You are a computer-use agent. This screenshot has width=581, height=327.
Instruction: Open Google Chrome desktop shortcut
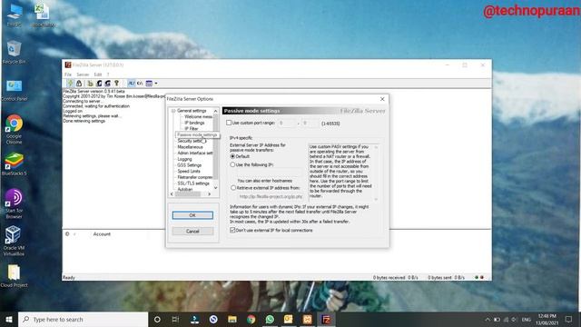click(x=15, y=129)
